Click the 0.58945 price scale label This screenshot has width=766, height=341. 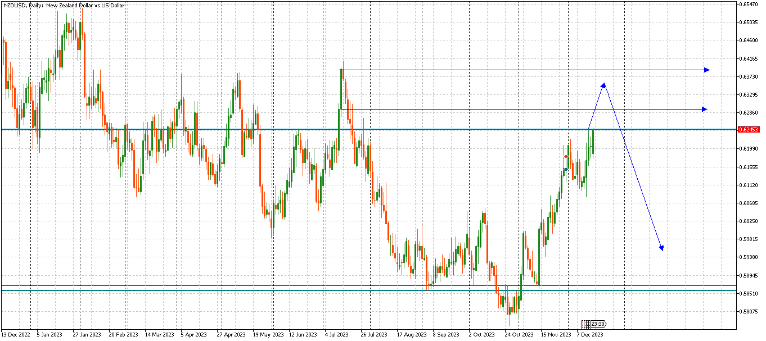(x=749, y=275)
